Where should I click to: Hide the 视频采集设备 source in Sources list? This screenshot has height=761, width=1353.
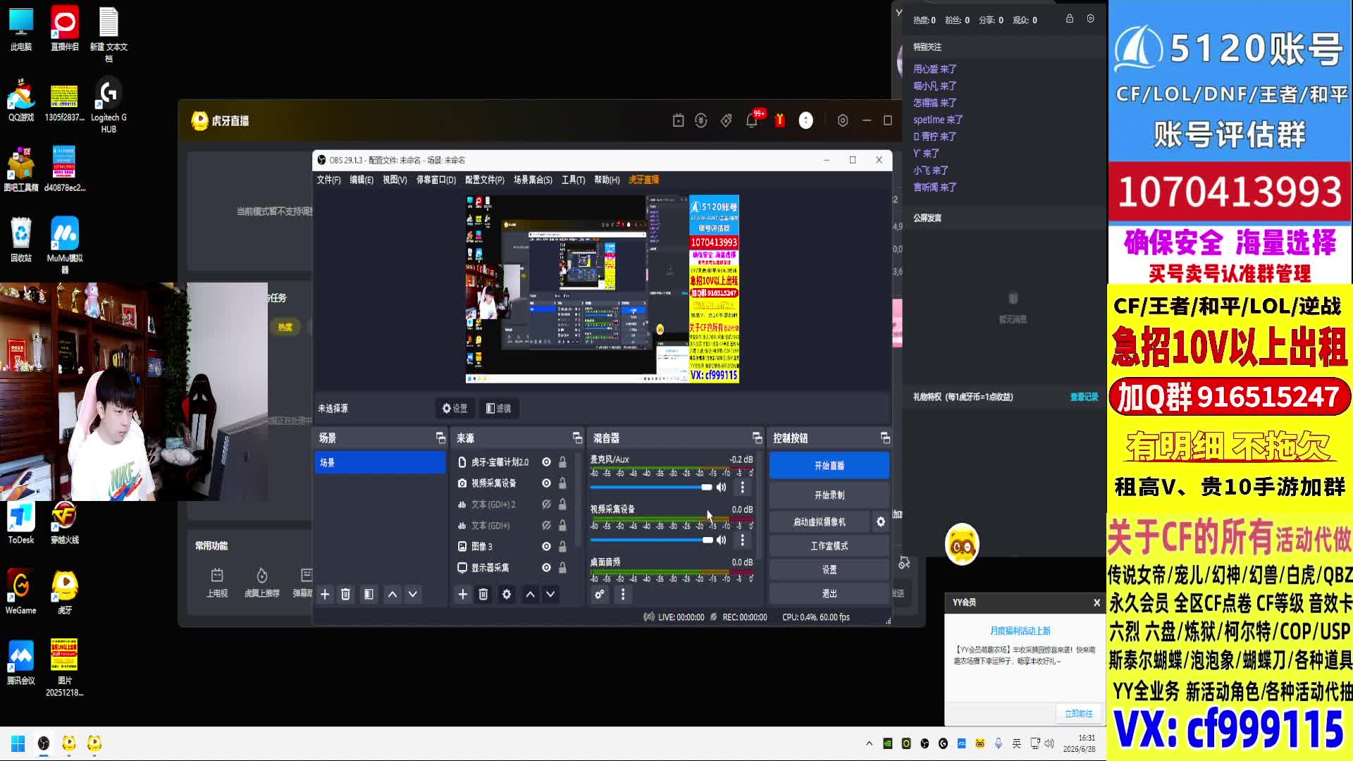pos(546,483)
